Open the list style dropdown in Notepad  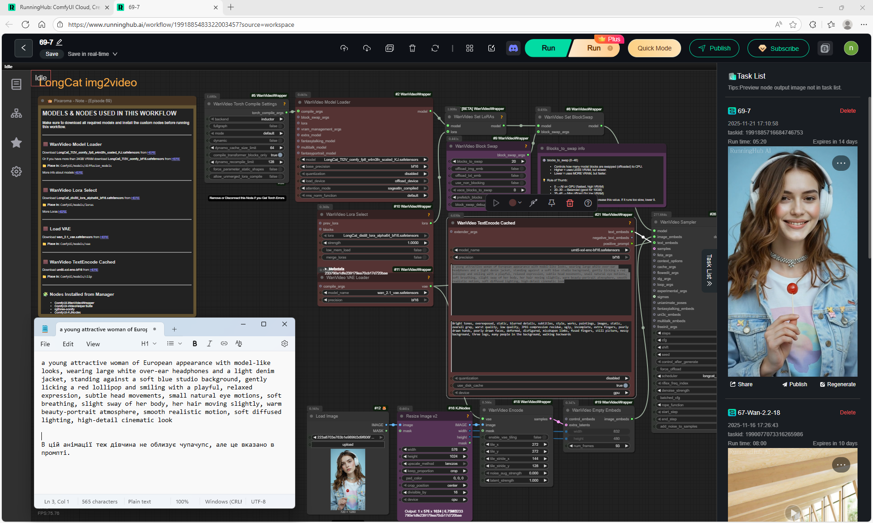174,344
